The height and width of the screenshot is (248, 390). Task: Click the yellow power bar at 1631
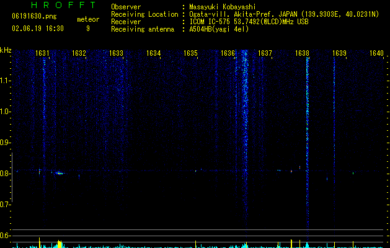click(39, 242)
